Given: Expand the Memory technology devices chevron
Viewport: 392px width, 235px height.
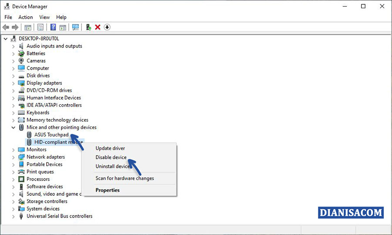Looking at the screenshot, I should [13, 120].
